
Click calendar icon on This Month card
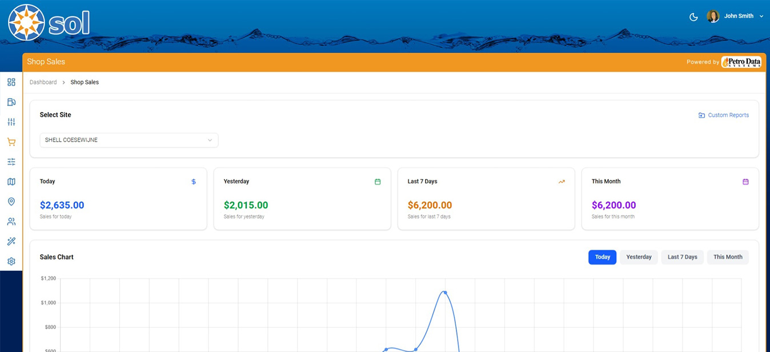point(745,182)
